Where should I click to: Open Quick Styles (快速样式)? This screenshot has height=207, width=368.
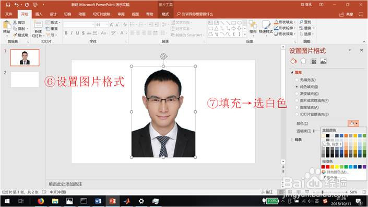pos(266,28)
